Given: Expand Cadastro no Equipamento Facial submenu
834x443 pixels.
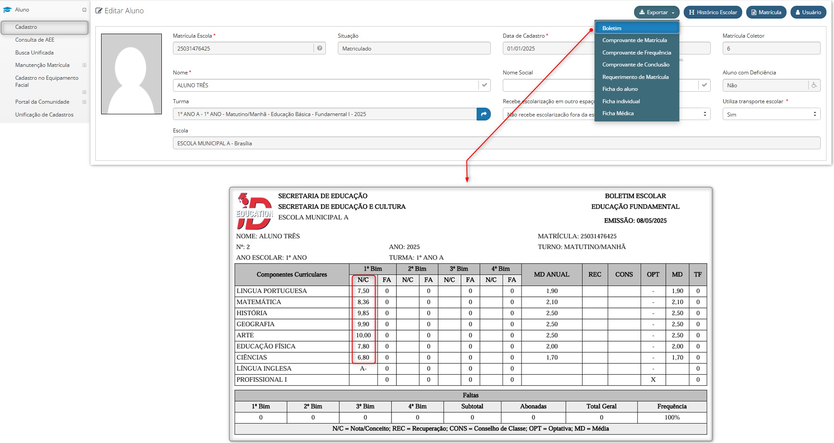Looking at the screenshot, I should [84, 92].
